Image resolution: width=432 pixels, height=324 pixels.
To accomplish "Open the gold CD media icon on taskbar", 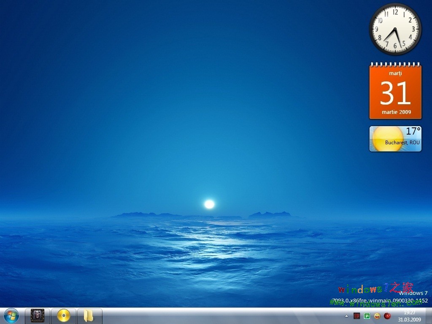I will pos(64,316).
